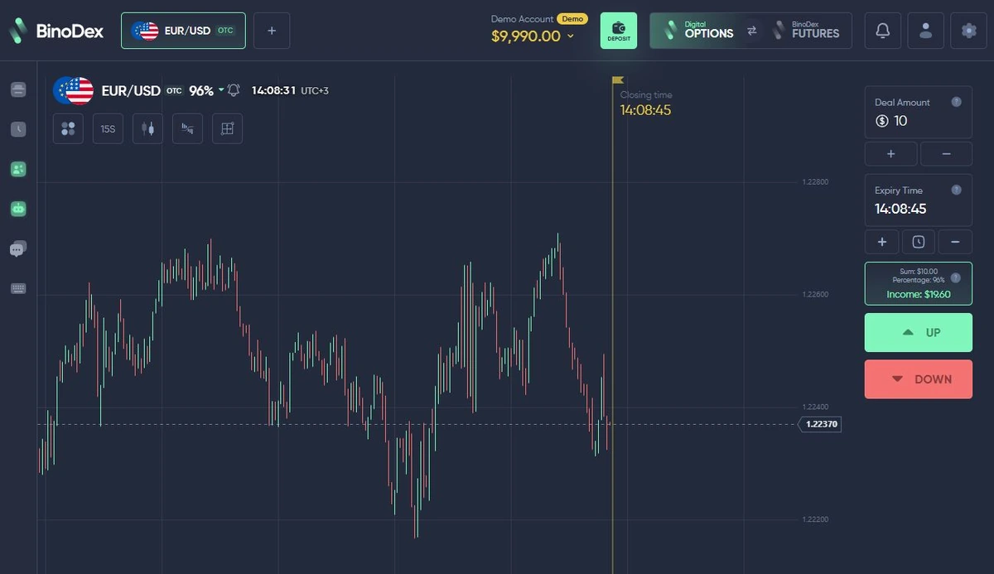The width and height of the screenshot is (994, 574).
Task: Expand the EUR/USD asset selector arrow
Action: coord(221,90)
